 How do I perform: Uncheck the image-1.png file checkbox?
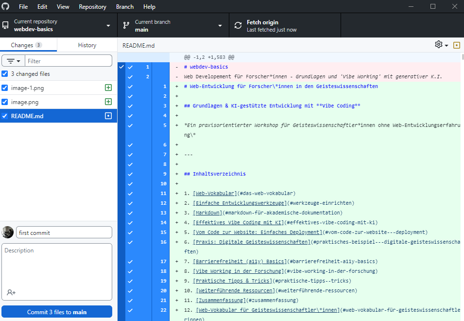5,88
